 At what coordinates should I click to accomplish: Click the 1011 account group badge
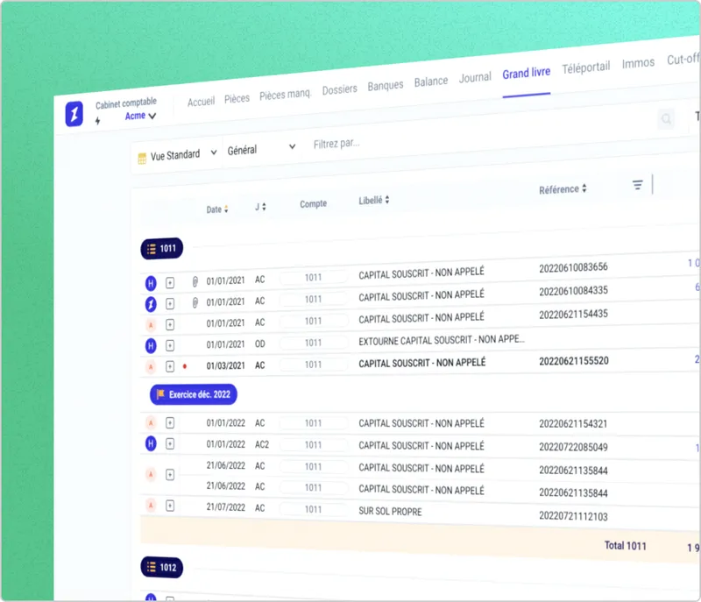click(x=161, y=249)
